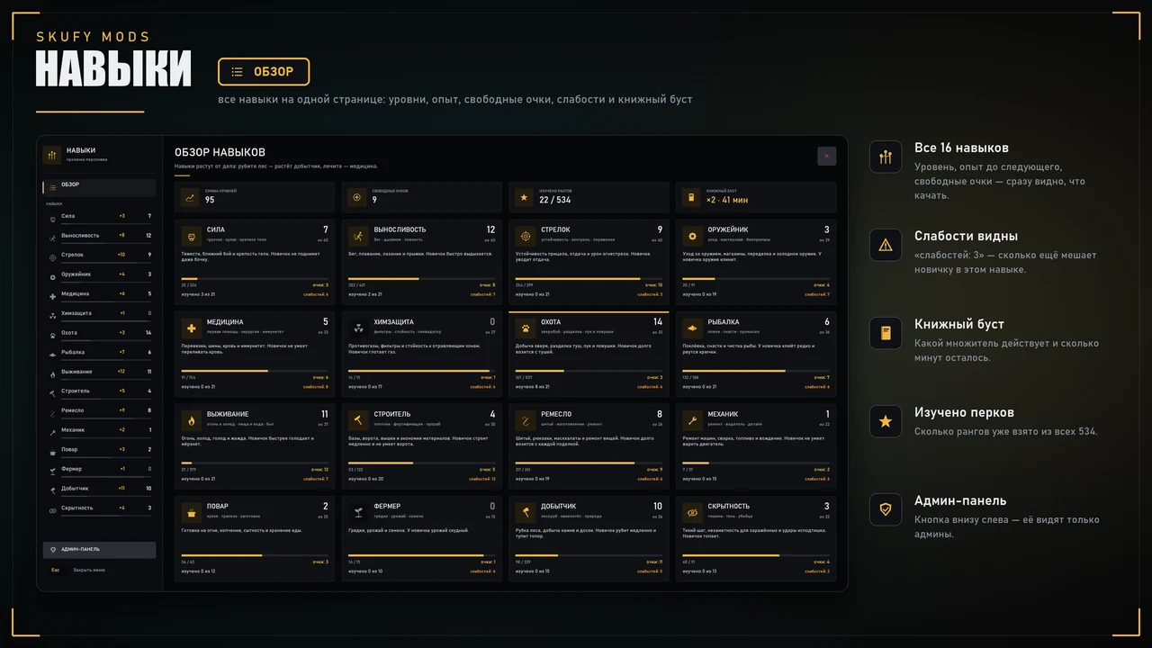Close the skills overview with the X button
Screen dimensions: 1152x648
[x=826, y=157]
